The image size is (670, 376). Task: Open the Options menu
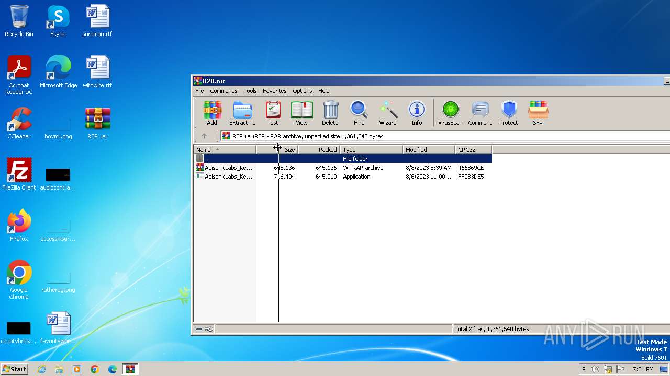click(303, 91)
